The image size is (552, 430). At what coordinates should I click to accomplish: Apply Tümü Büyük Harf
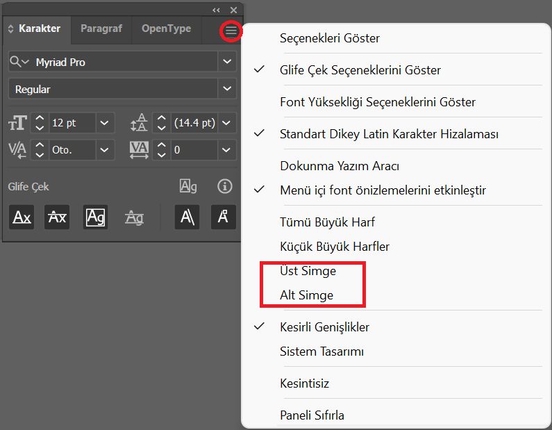point(396,222)
